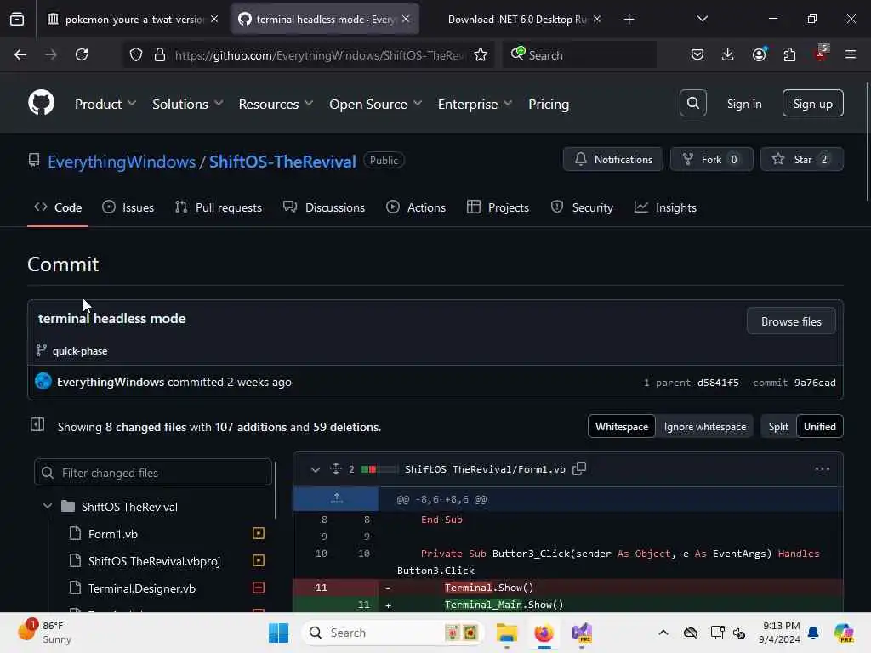This screenshot has height=653, width=871.
Task: Expand up the hidden diff lines
Action: [336, 498]
